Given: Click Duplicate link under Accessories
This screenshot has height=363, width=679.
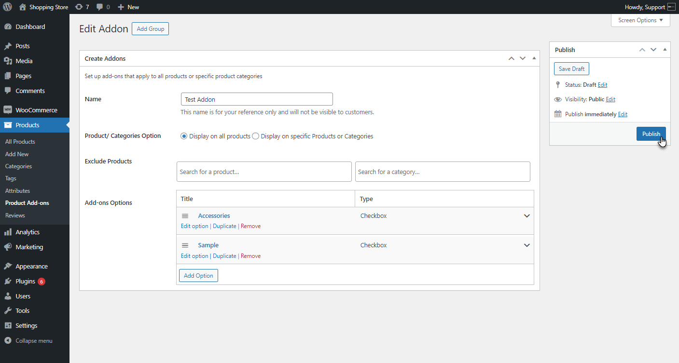Looking at the screenshot, I should [224, 226].
